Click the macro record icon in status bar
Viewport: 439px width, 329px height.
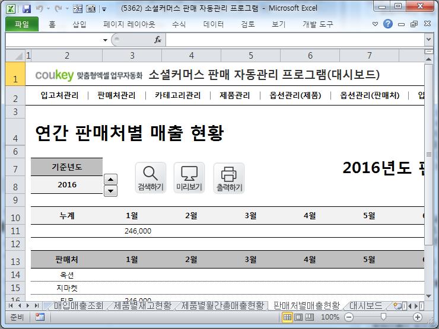(x=40, y=317)
